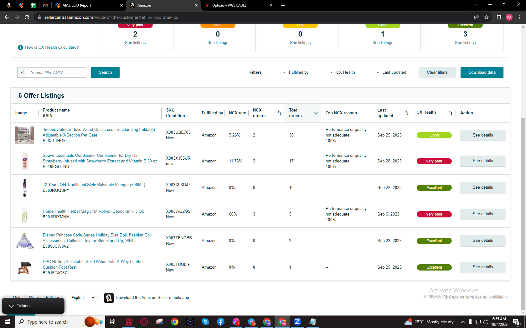Viewport: 526px width, 328px height.
Task: Click the Amazon Seller app icon in footer
Action: pyautogui.click(x=109, y=298)
